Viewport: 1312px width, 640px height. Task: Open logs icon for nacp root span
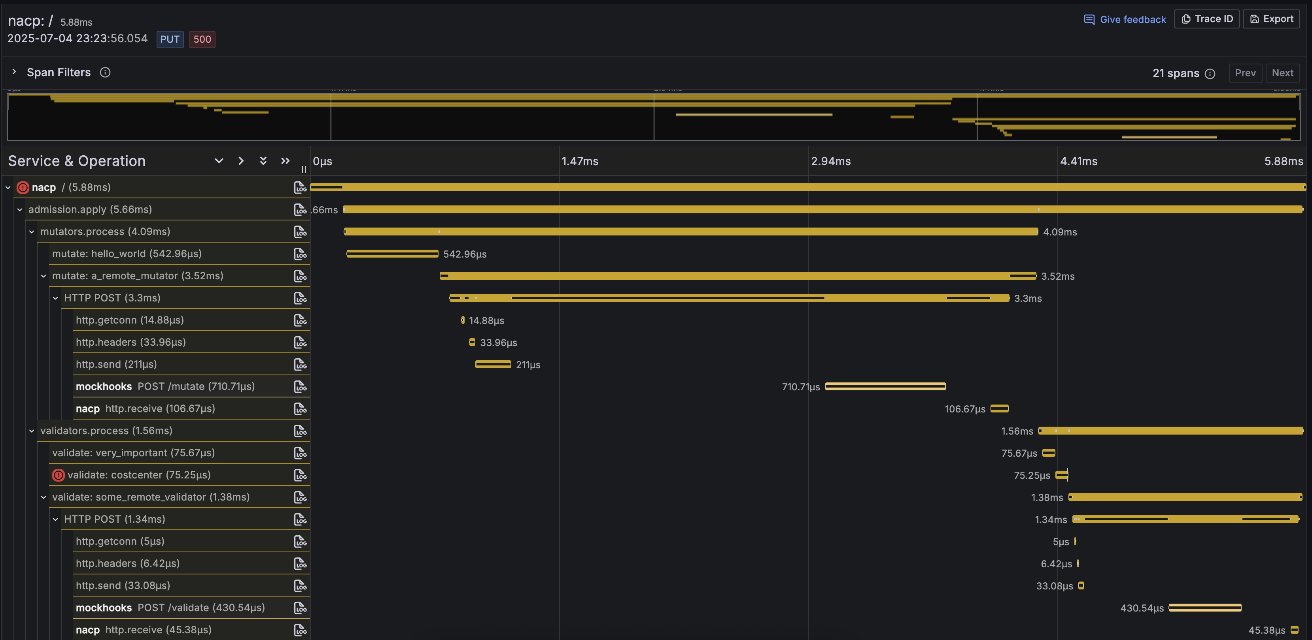[300, 187]
